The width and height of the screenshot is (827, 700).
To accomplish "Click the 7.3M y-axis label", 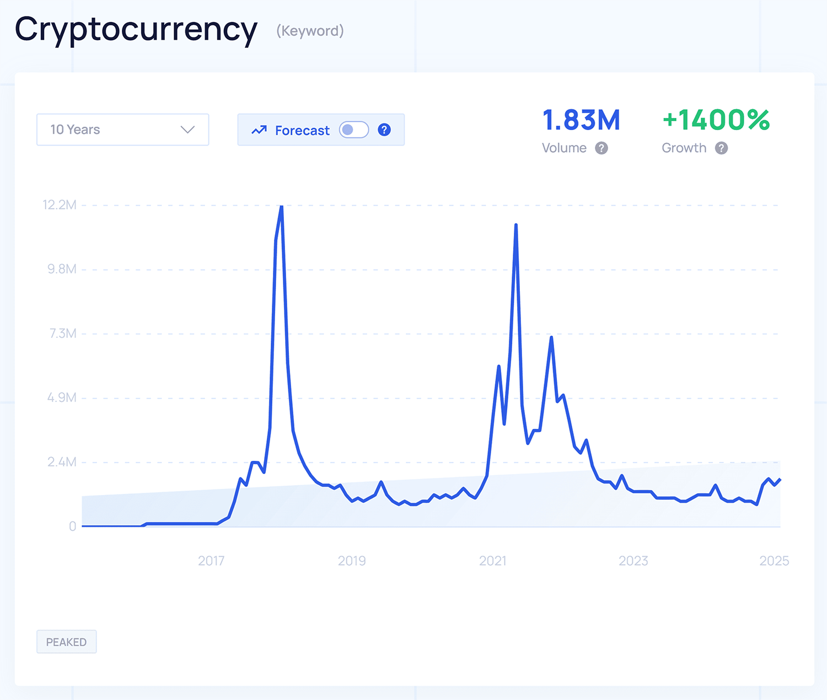I will [63, 333].
